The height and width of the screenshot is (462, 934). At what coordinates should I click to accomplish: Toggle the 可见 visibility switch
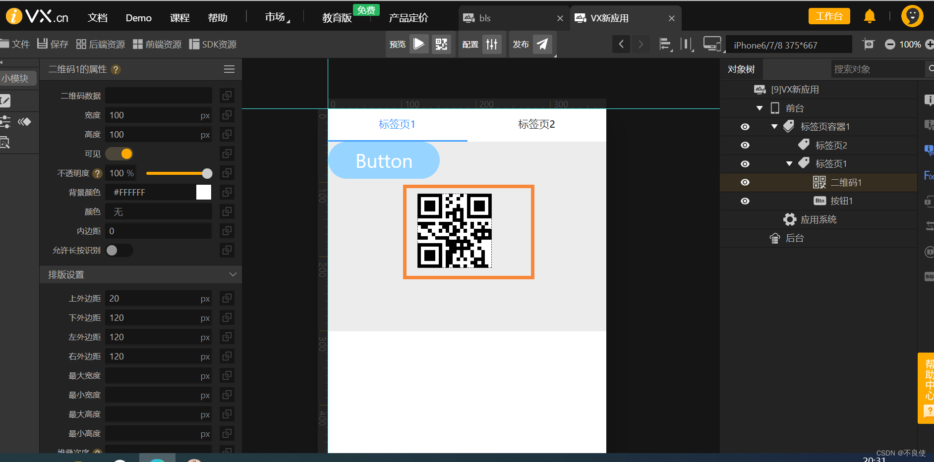(119, 154)
